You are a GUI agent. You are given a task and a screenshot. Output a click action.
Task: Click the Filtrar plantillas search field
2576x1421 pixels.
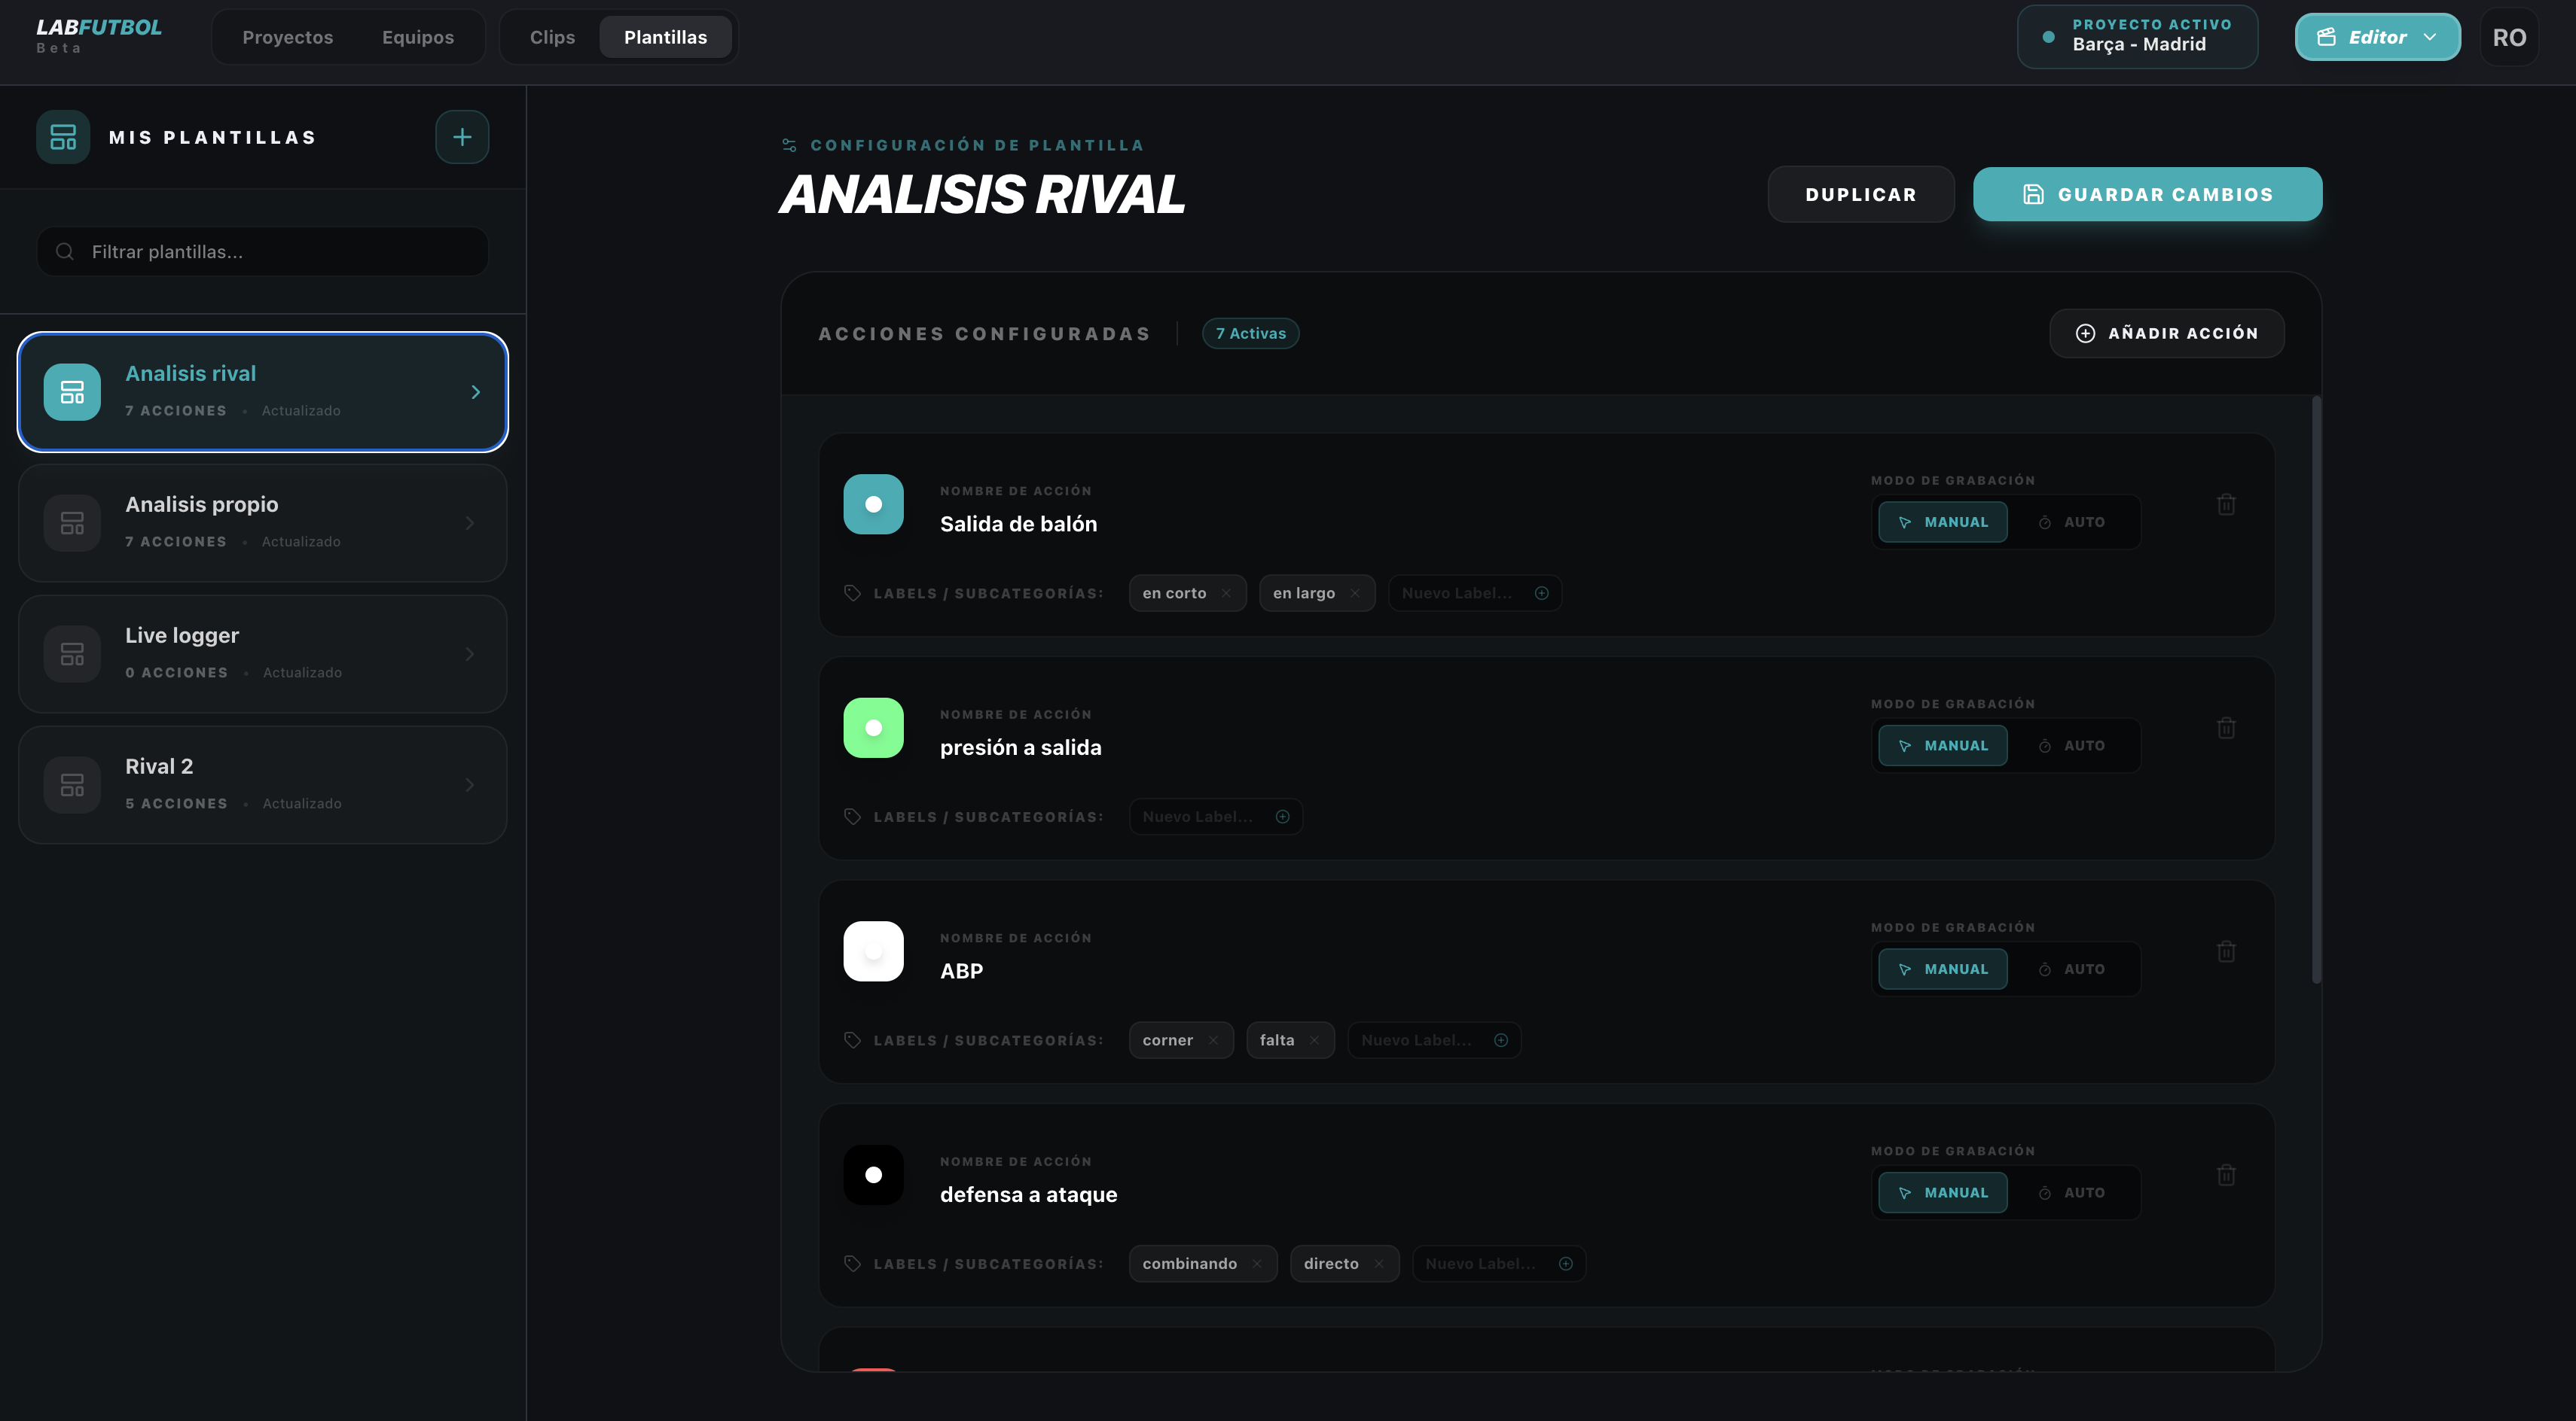(263, 252)
